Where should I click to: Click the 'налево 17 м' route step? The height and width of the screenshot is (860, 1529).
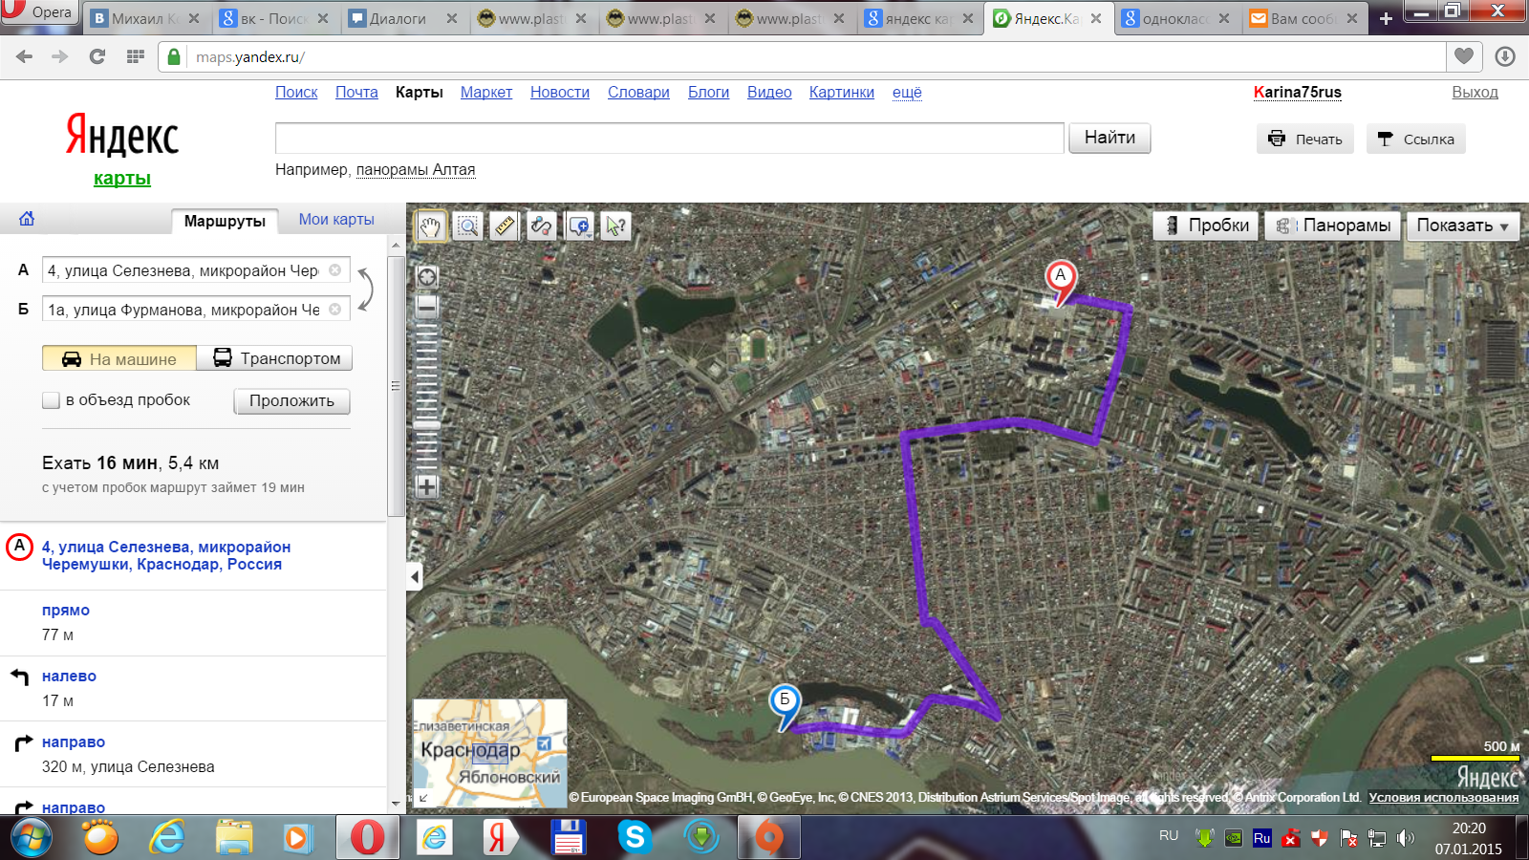pyautogui.click(x=193, y=688)
